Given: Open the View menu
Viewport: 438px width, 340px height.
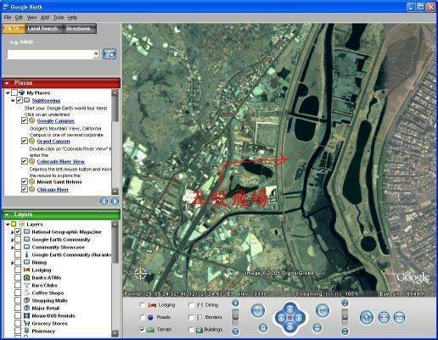Looking at the screenshot, I should 31,18.
